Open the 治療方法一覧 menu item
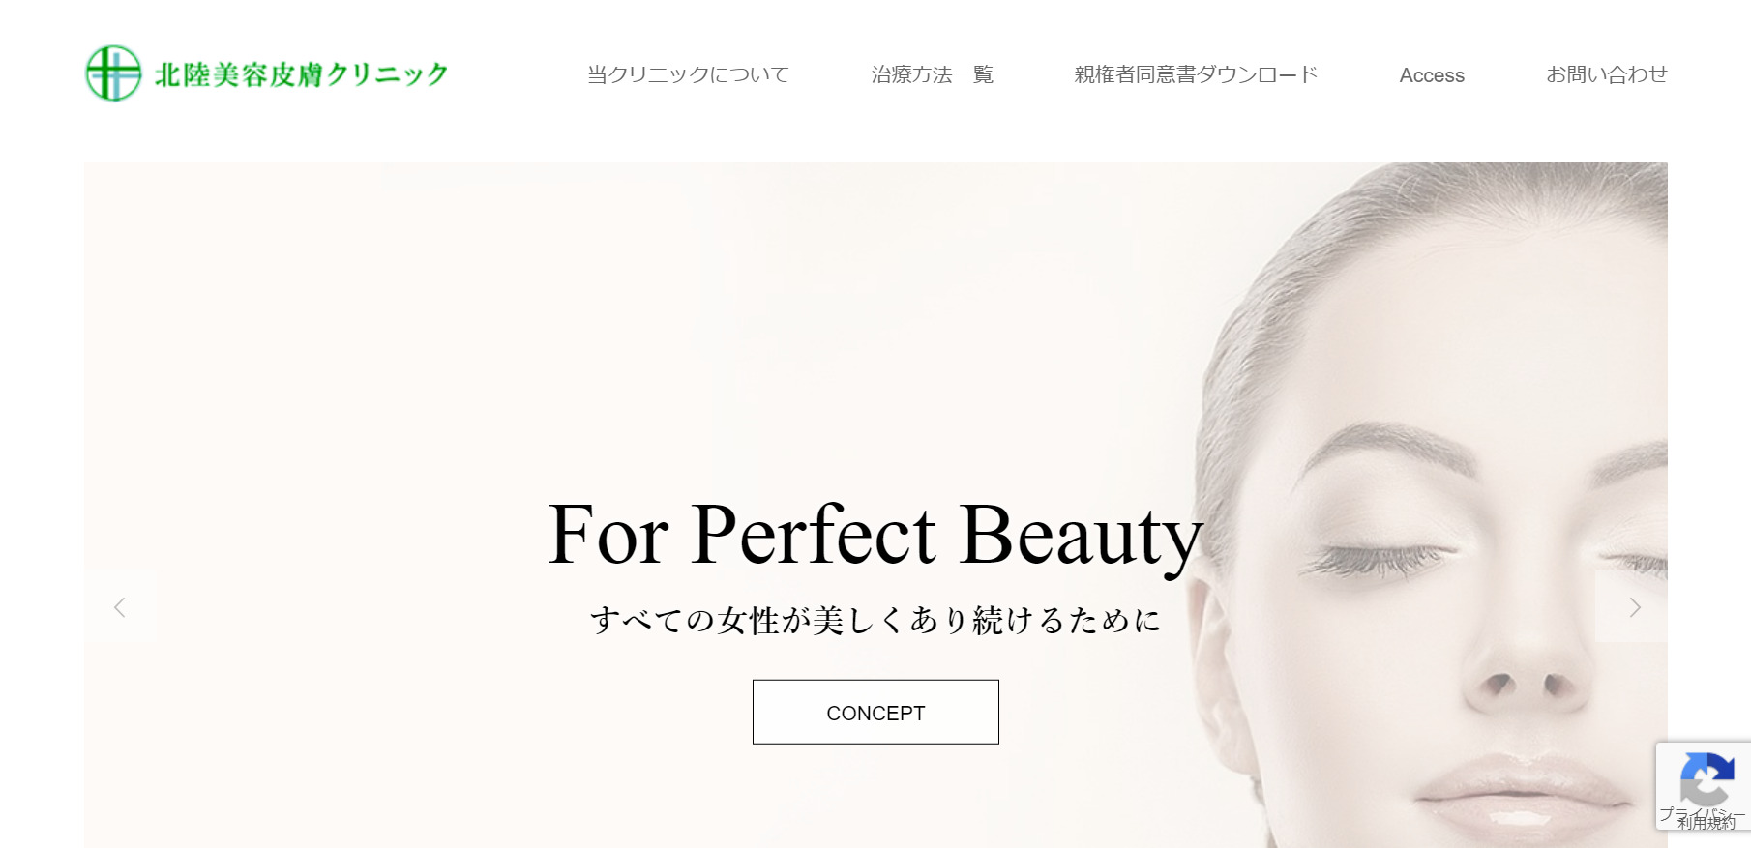The image size is (1751, 848). 932,74
